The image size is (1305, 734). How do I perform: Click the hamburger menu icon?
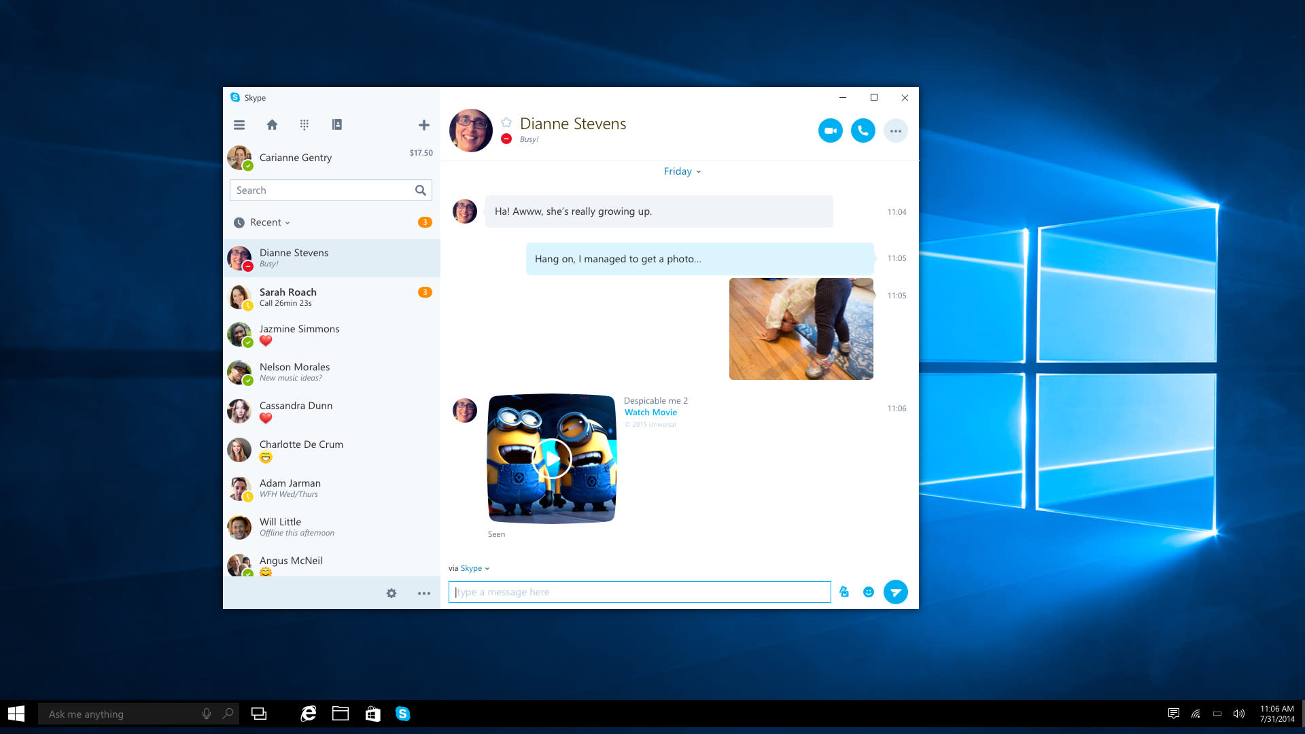coord(239,124)
